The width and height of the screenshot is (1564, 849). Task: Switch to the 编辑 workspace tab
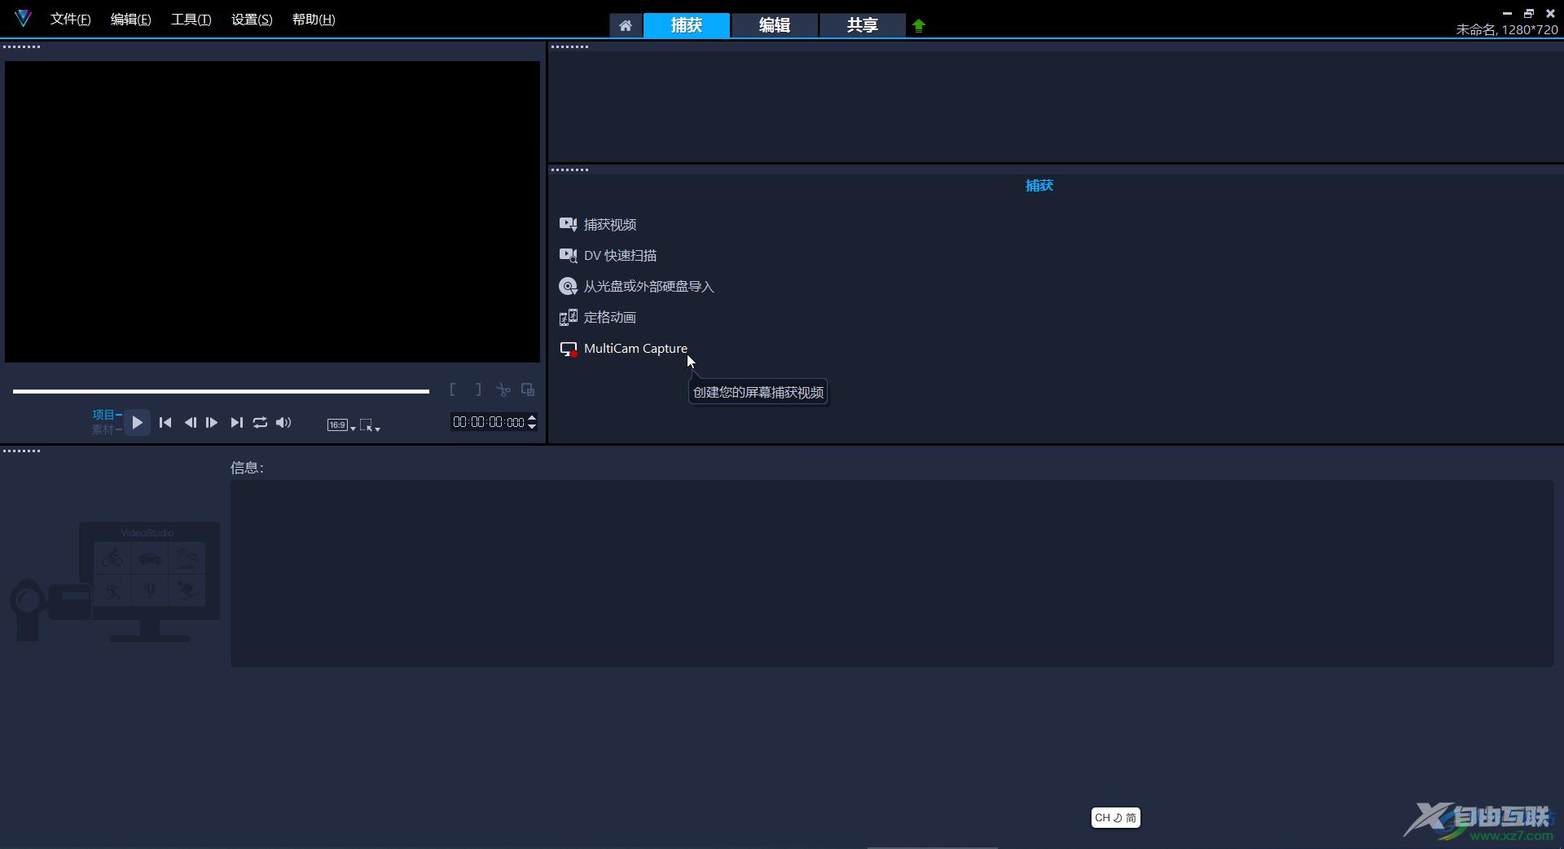click(775, 25)
